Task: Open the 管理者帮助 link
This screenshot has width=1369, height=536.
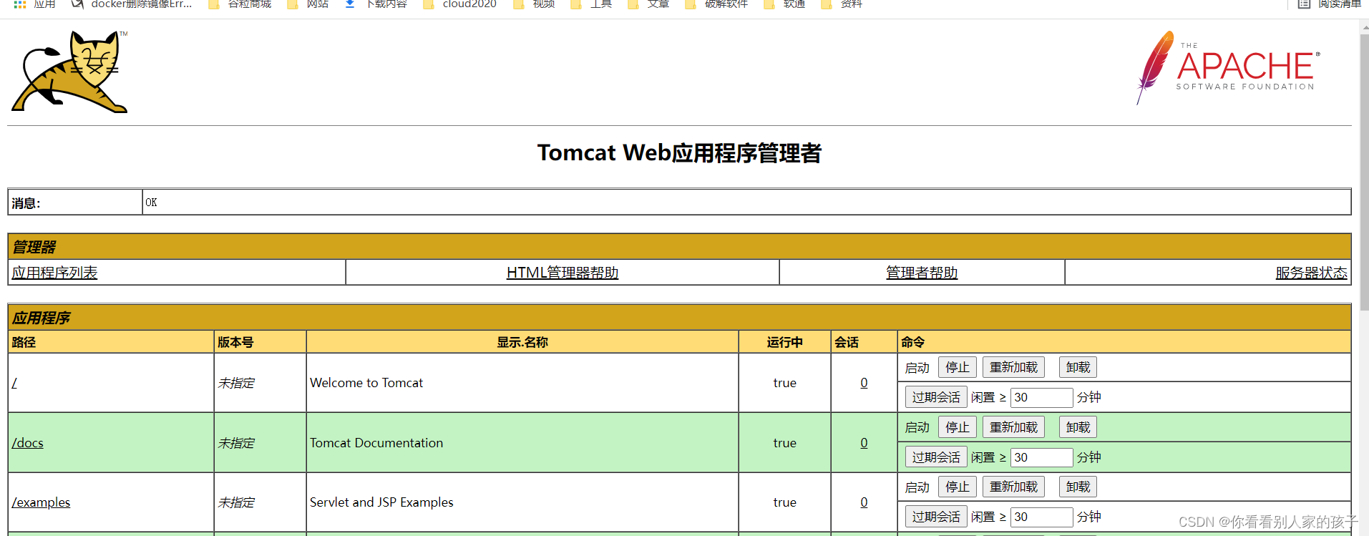Action: [922, 273]
